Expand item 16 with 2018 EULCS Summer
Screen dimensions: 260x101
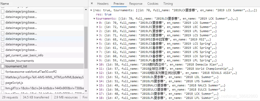tap(97, 90)
